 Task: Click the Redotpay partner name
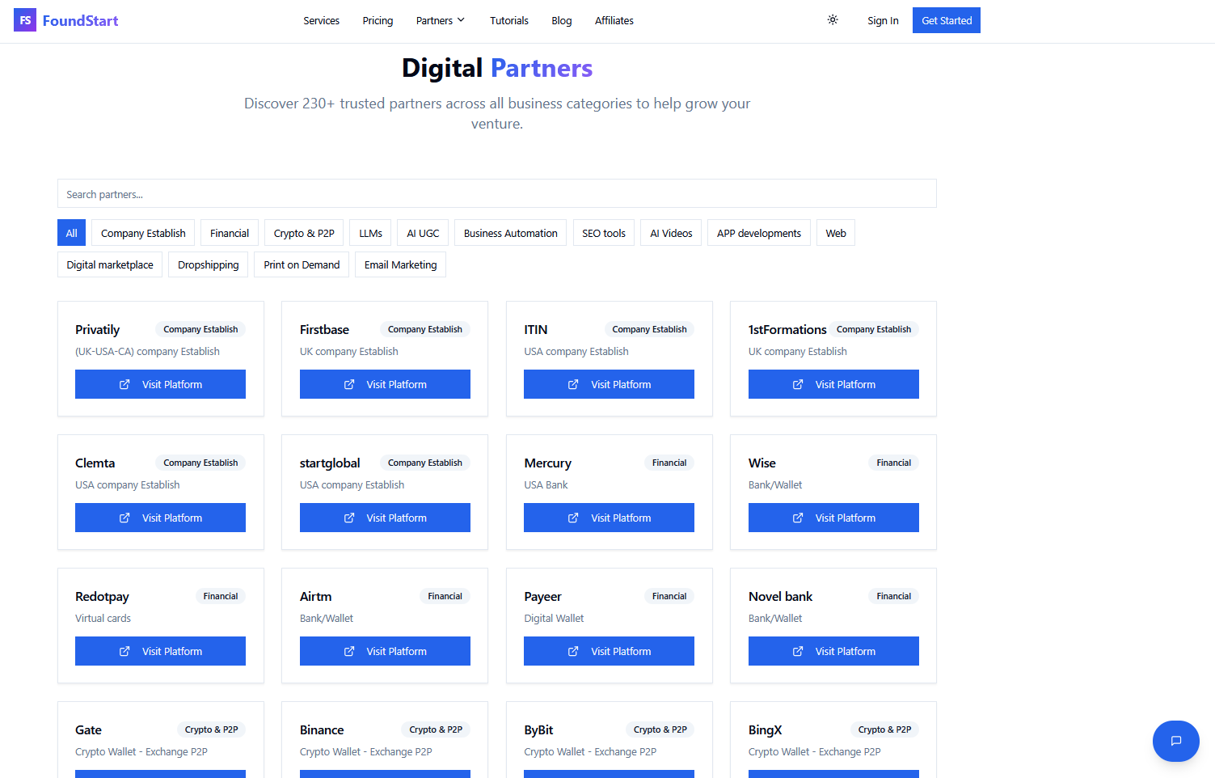tap(102, 596)
